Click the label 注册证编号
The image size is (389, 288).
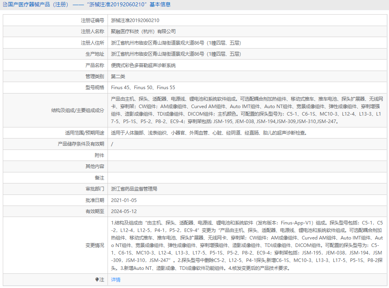click(92, 20)
